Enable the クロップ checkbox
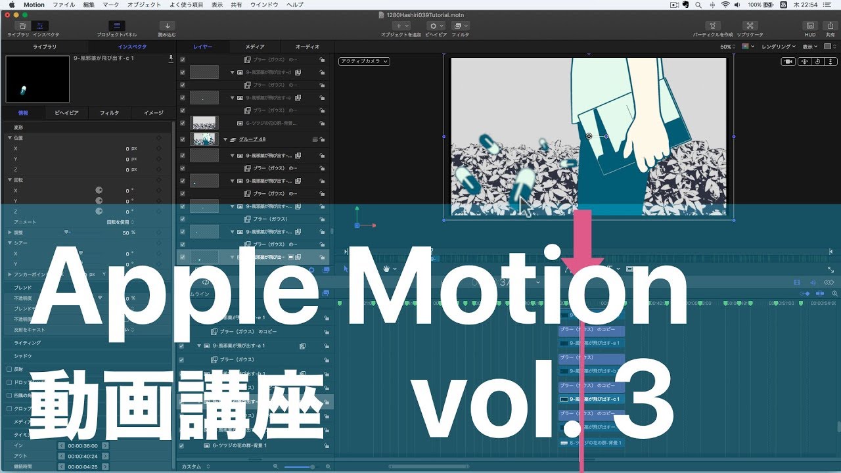Viewport: 841px width, 473px height. click(9, 409)
